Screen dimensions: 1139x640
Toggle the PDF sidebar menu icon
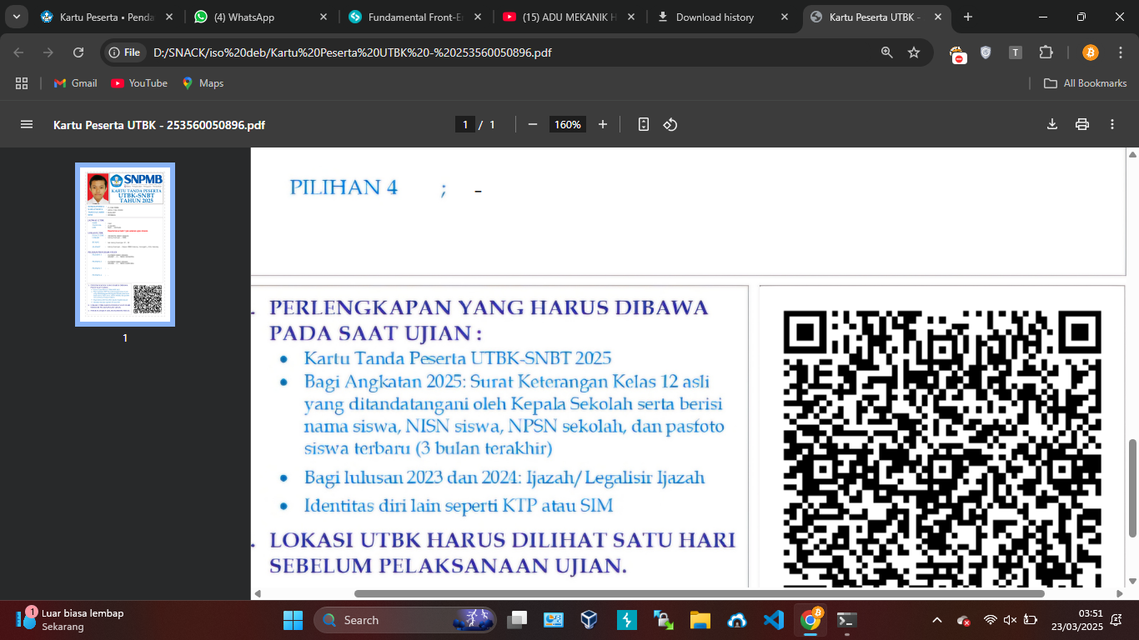coord(27,124)
